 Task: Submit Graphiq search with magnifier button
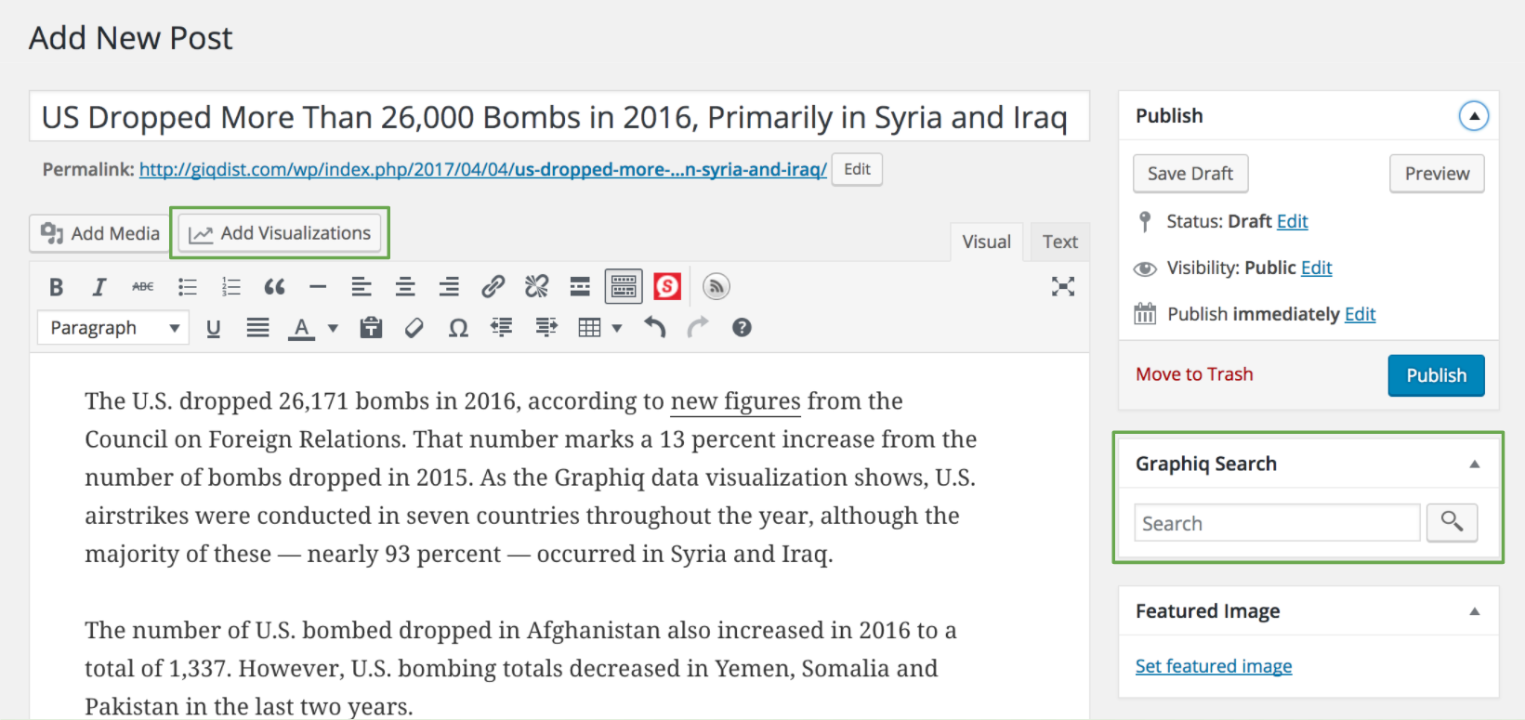(1452, 523)
